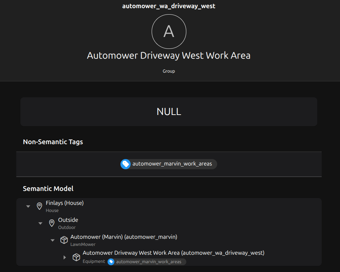Click the automower_marvin_work_areas chip in the semantic tree

[x=147, y=261]
